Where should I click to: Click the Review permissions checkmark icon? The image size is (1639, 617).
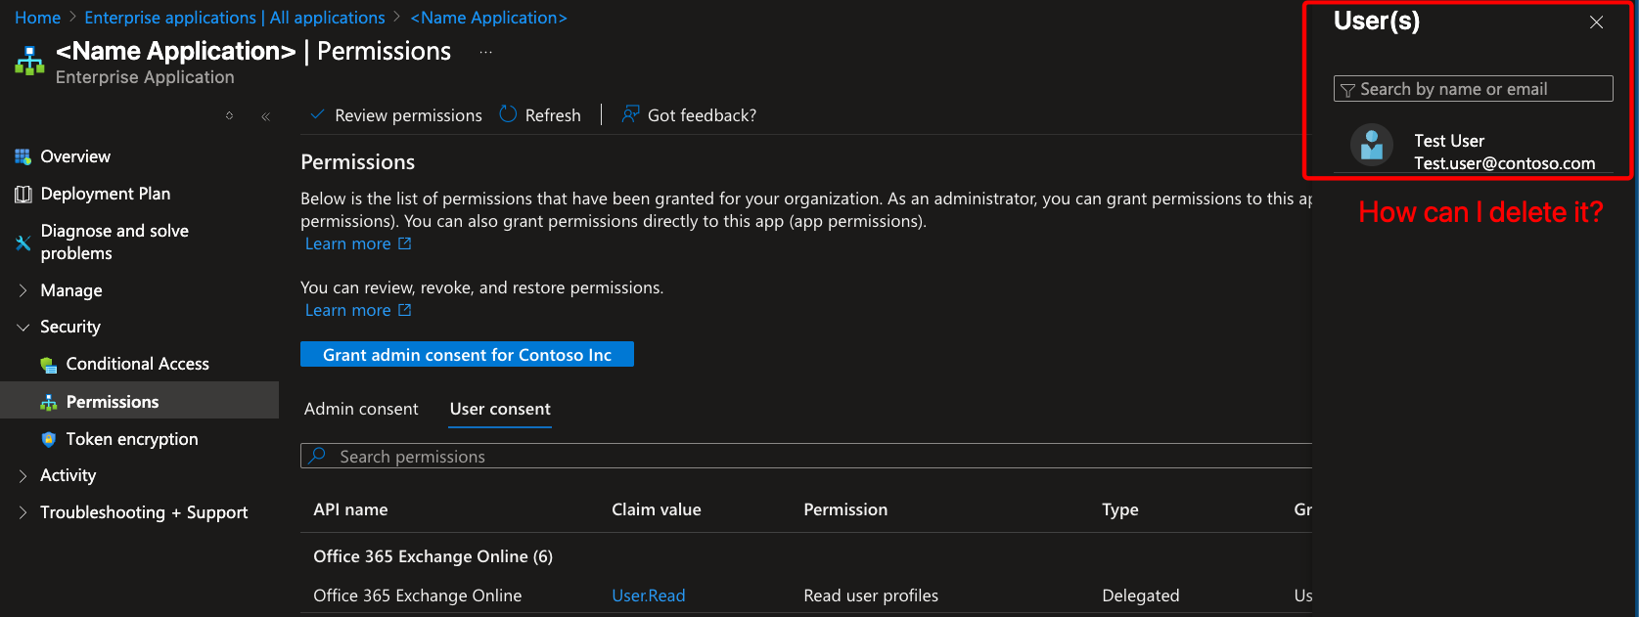pos(317,114)
